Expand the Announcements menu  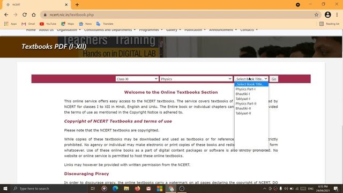223,30
